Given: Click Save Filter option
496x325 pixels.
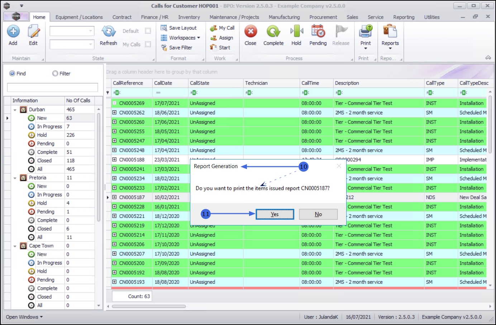Looking at the screenshot, I should click(x=176, y=47).
